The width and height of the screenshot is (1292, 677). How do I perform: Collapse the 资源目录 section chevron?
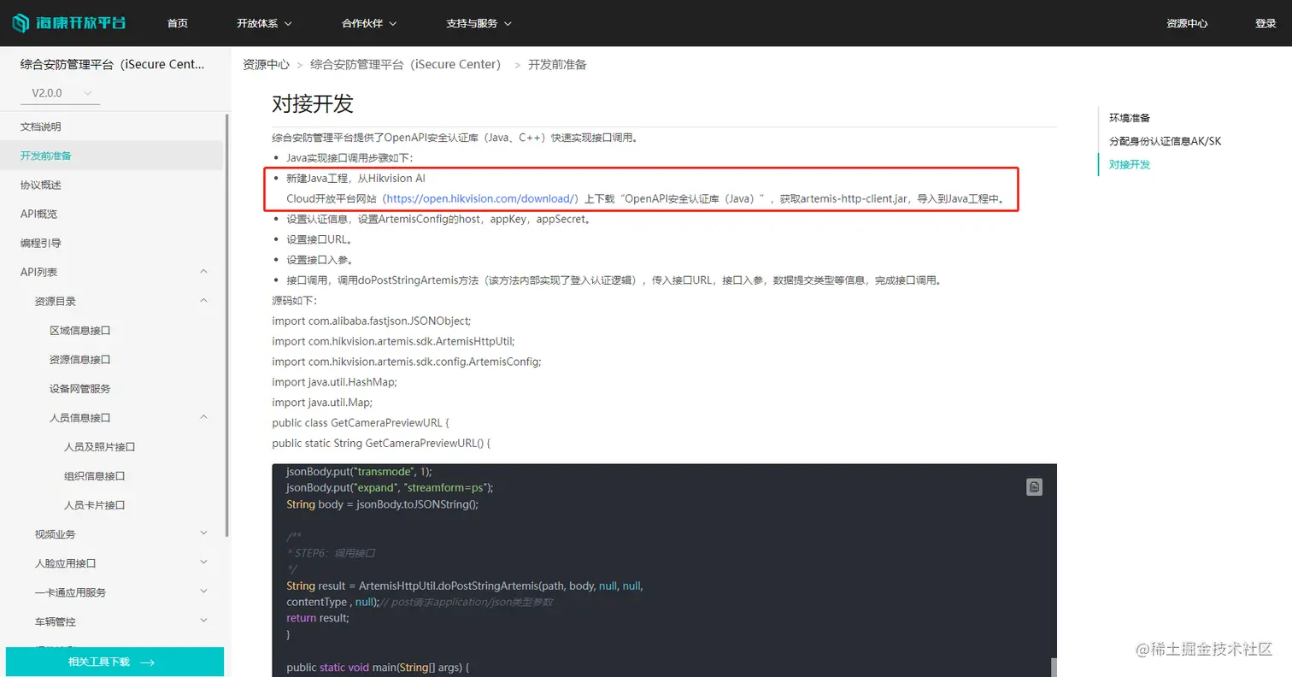click(x=203, y=301)
